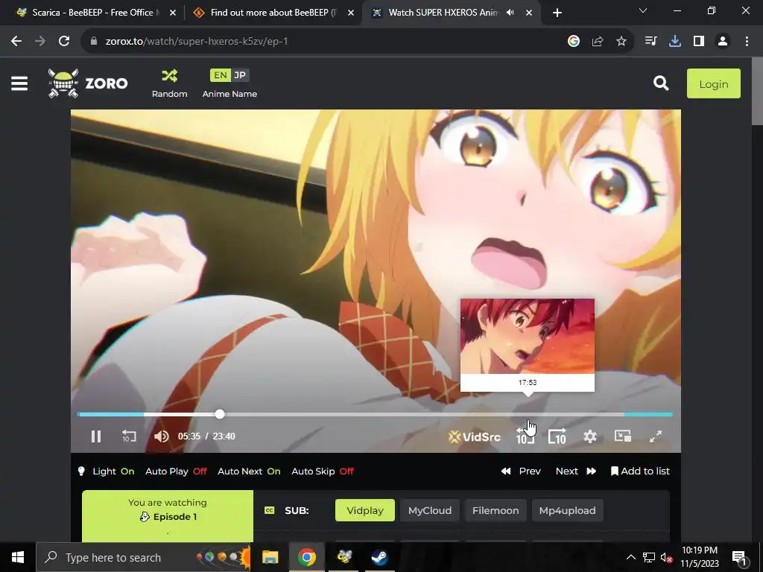Viewport: 763px width, 572px height.
Task: Open Windows Start menu
Action: point(18,557)
